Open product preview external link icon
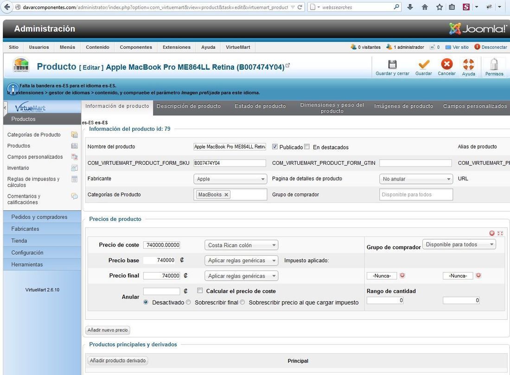The width and height of the screenshot is (510, 375). click(x=287, y=65)
